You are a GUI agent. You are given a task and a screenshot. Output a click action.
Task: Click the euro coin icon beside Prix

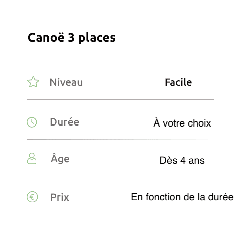pos(32,197)
